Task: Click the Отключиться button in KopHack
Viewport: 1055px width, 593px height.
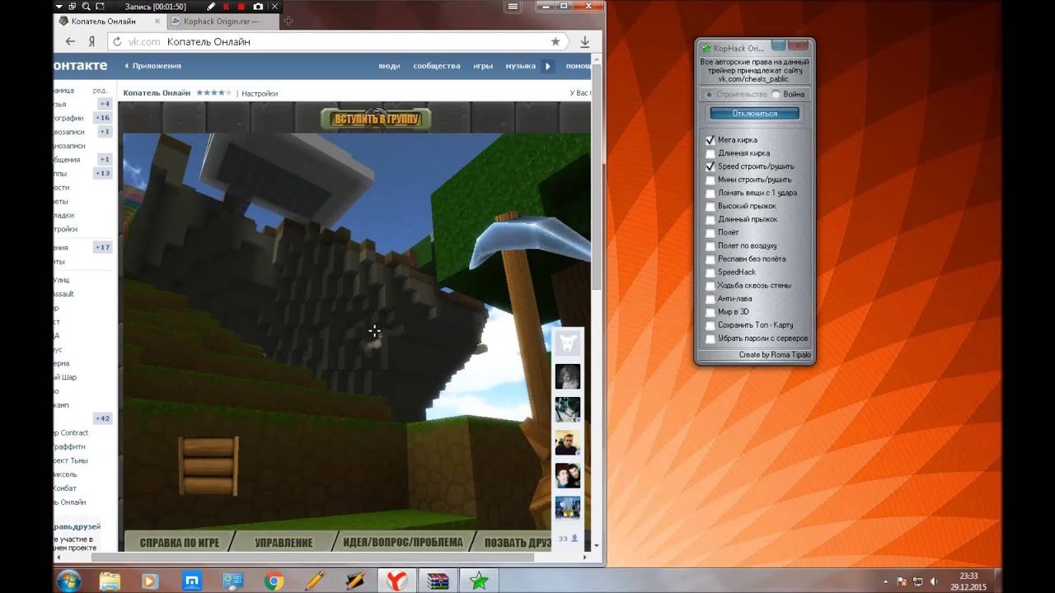Action: click(x=754, y=114)
